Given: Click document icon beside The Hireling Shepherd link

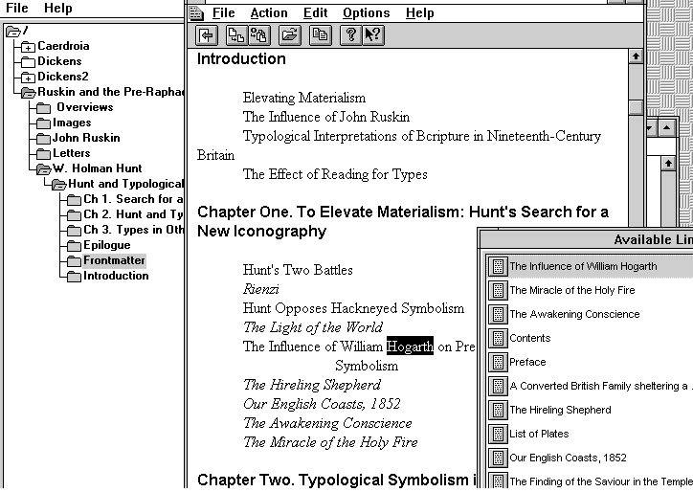Looking at the screenshot, I should click(x=498, y=410).
